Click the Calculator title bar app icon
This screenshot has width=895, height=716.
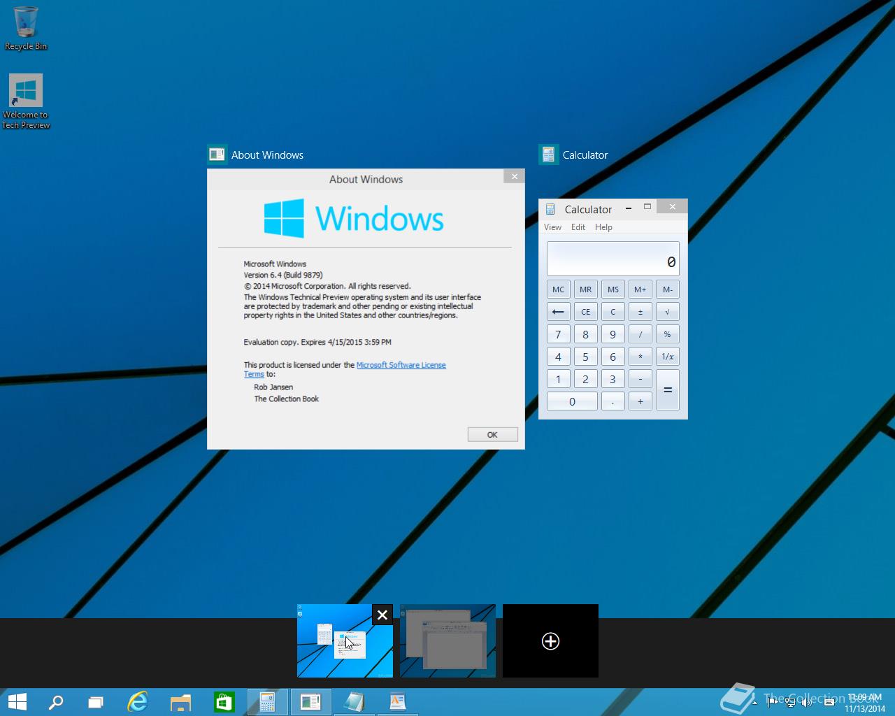click(x=550, y=209)
